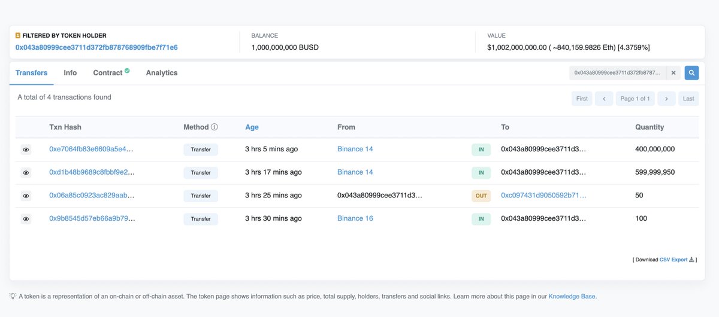Go to previous page arrow
The height and width of the screenshot is (317, 719).
click(604, 99)
